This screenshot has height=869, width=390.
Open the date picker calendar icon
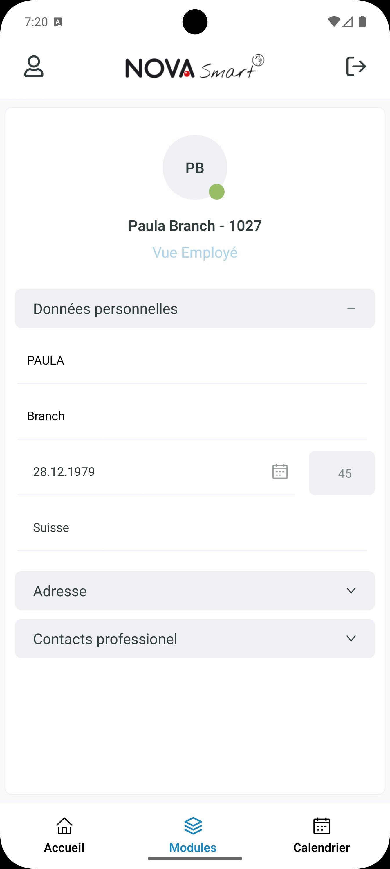pos(280,471)
